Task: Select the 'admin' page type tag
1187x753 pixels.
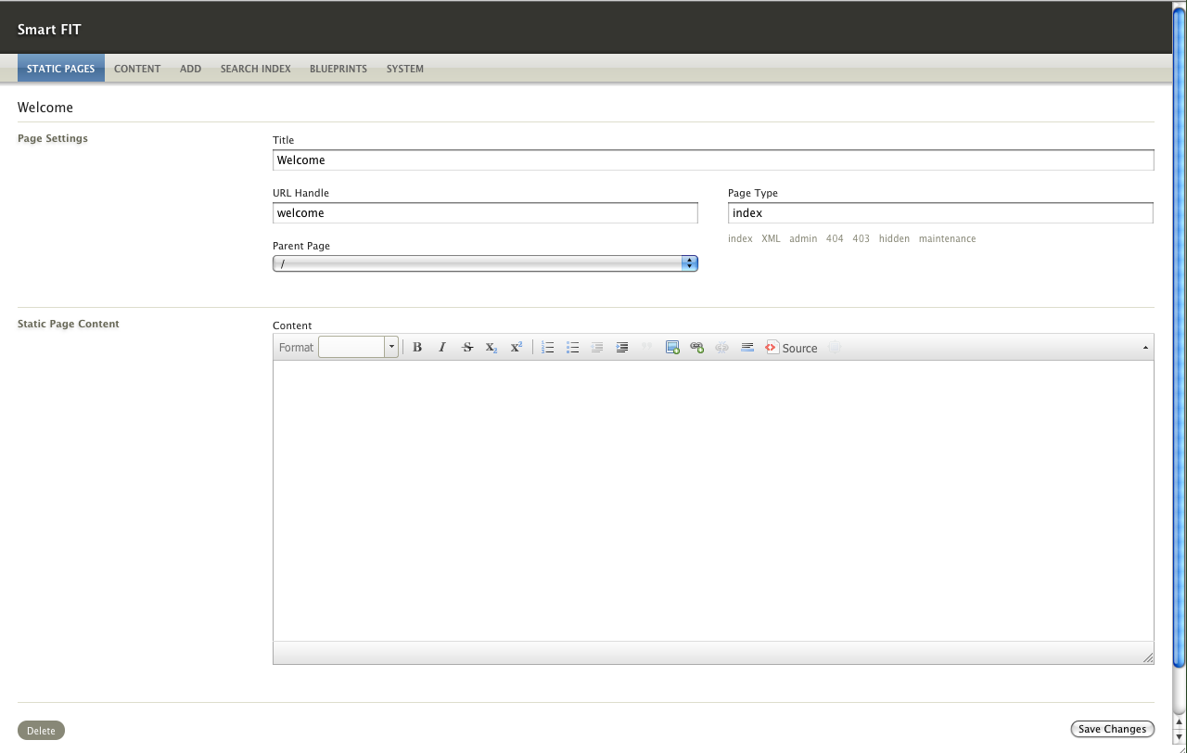Action: 803,238
